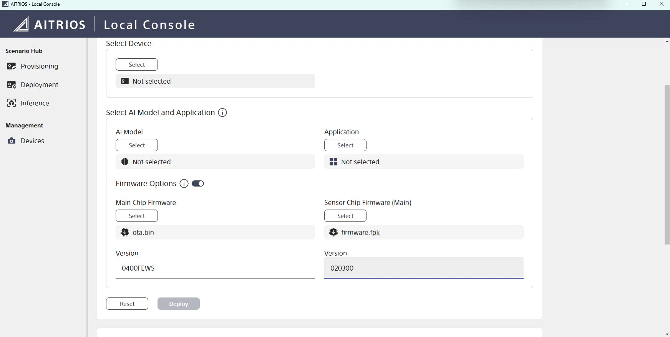Image resolution: width=670 pixels, height=337 pixels.
Task: Click Not selected under Application
Action: coord(360,162)
